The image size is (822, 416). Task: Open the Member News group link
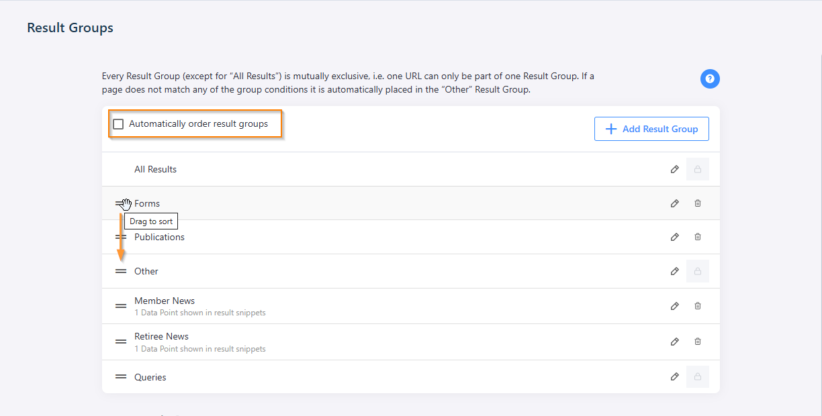tap(165, 301)
